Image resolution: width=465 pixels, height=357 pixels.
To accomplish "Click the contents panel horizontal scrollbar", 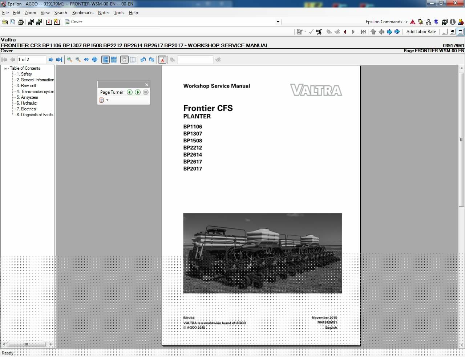I will coord(27,344).
